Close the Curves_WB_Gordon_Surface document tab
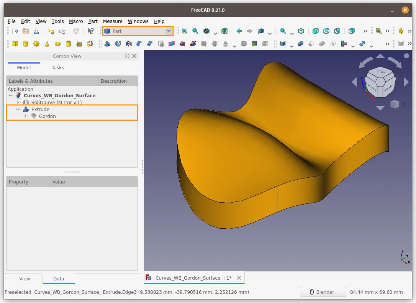Viewport: 416px width, 303px height. tap(239, 278)
